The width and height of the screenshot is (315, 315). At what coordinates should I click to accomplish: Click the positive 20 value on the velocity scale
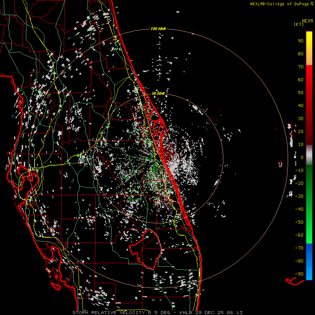[x=301, y=132]
